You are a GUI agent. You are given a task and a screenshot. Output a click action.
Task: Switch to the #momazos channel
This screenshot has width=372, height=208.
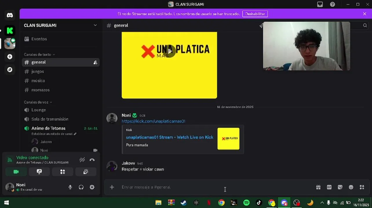point(61,90)
